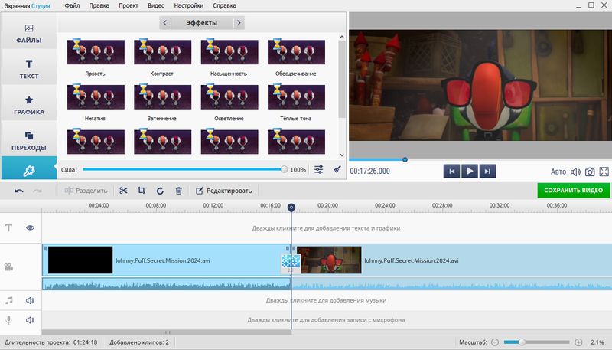Enter fullscreen preview mode
The image size is (612, 350).
coord(604,172)
